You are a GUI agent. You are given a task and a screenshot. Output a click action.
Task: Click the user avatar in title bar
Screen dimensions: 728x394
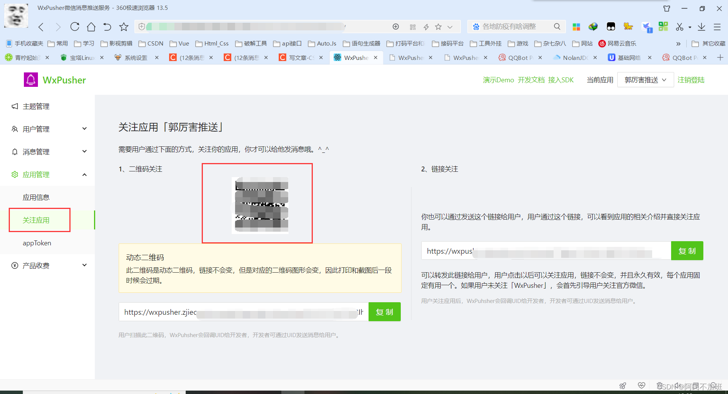coord(16,15)
